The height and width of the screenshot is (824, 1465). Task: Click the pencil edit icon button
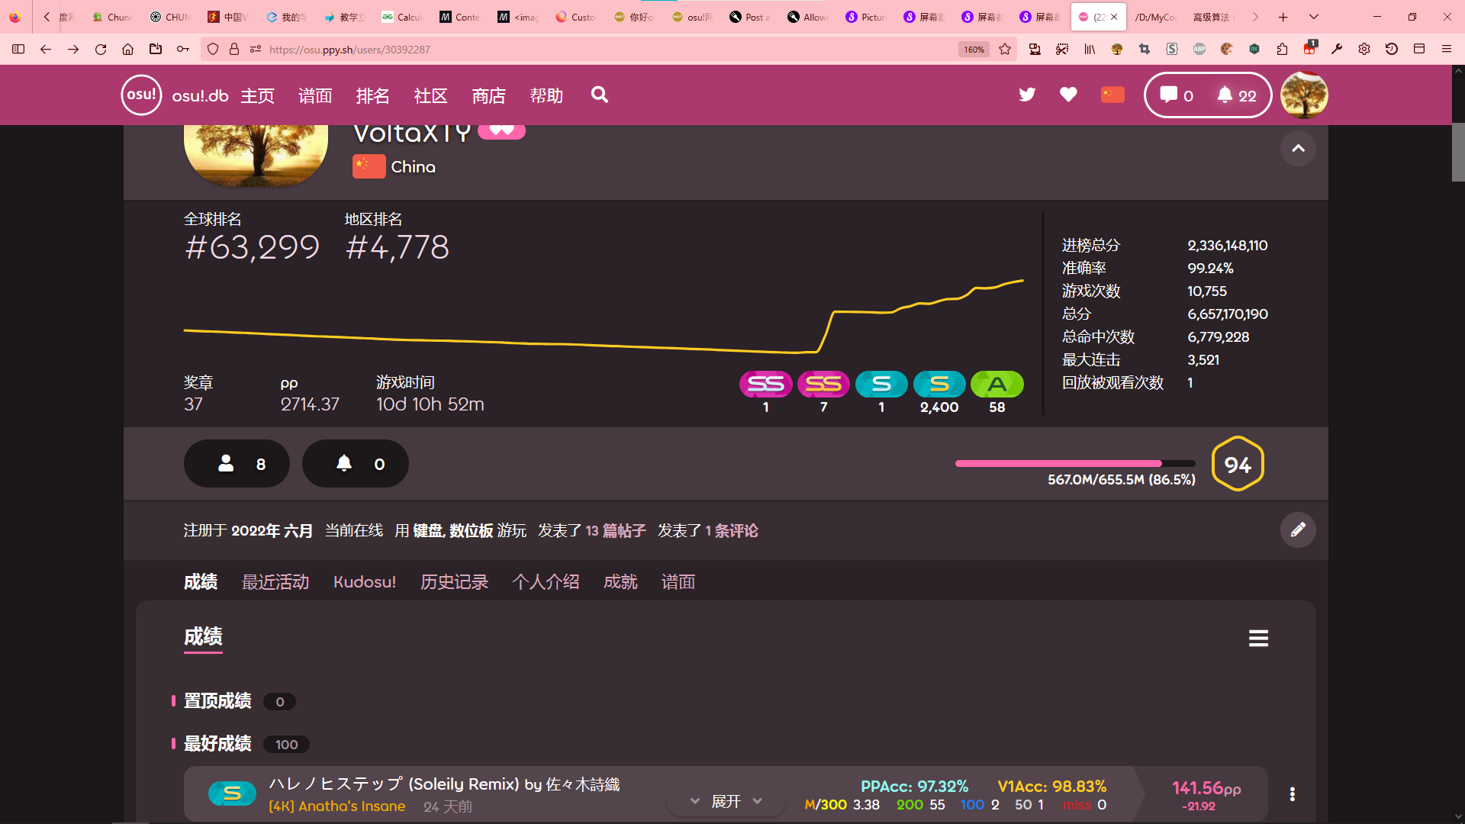point(1298,529)
